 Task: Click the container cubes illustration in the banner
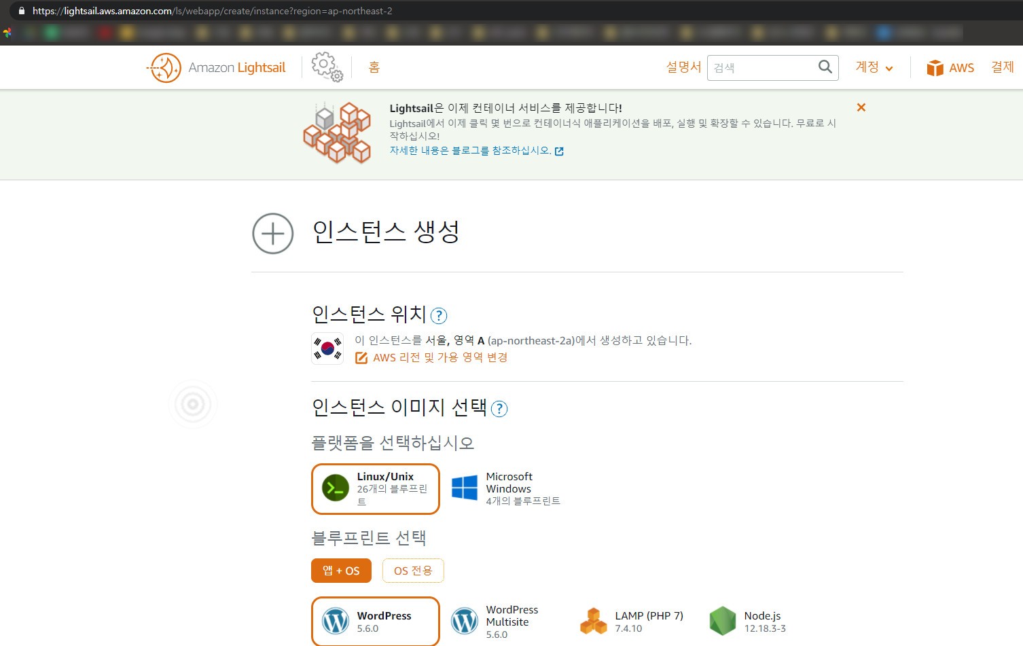pos(337,132)
